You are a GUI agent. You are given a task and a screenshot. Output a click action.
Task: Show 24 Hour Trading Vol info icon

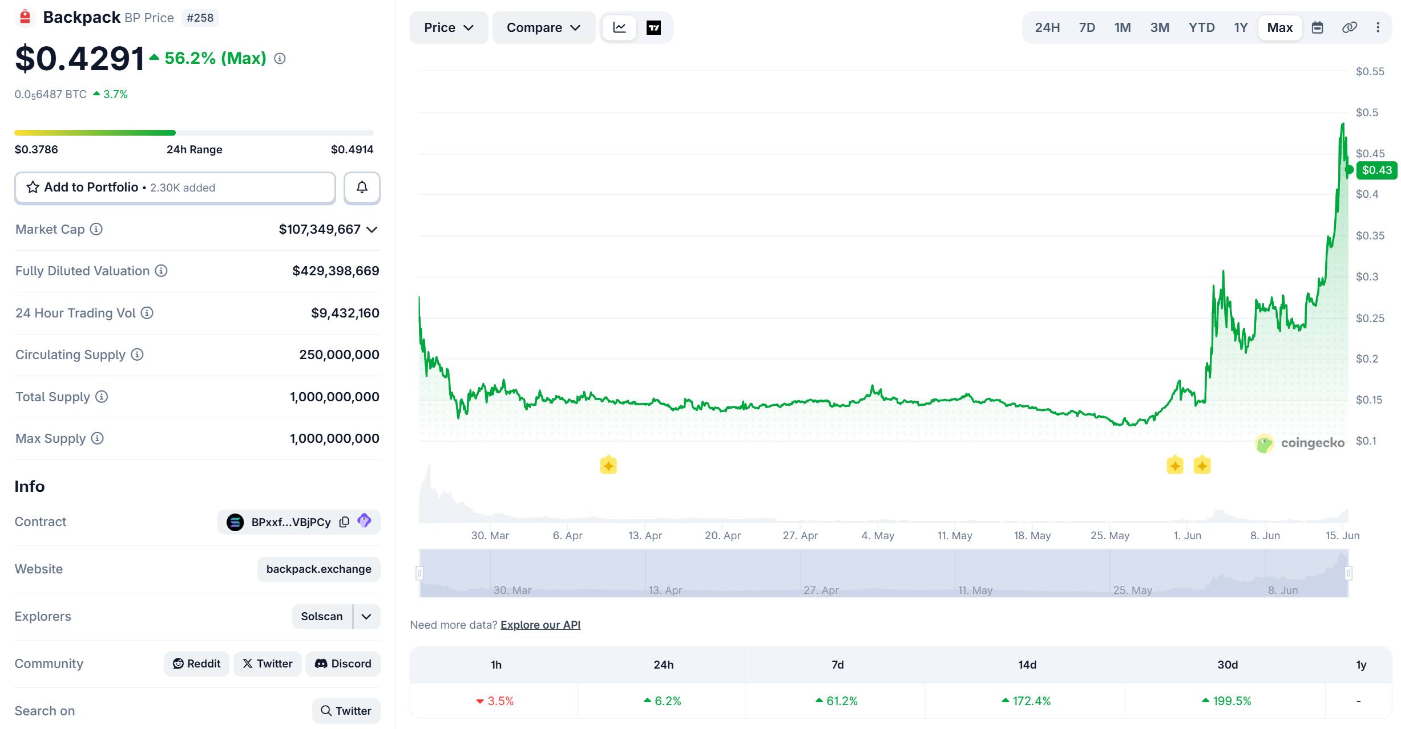pos(147,313)
